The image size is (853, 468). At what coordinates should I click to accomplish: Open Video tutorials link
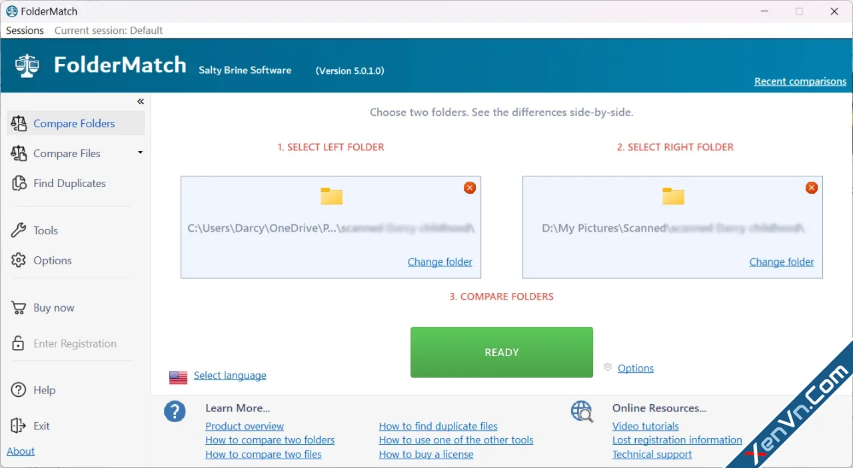click(x=646, y=426)
